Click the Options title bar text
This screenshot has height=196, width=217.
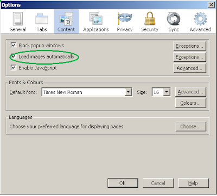[x=11, y=5]
